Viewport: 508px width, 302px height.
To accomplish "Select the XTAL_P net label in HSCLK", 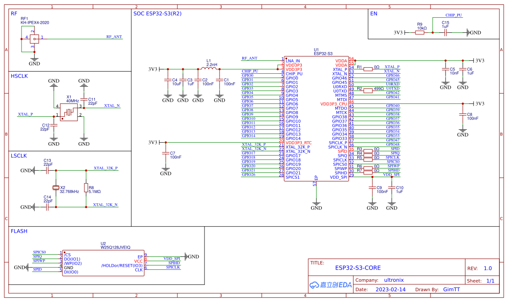I will [25, 114].
